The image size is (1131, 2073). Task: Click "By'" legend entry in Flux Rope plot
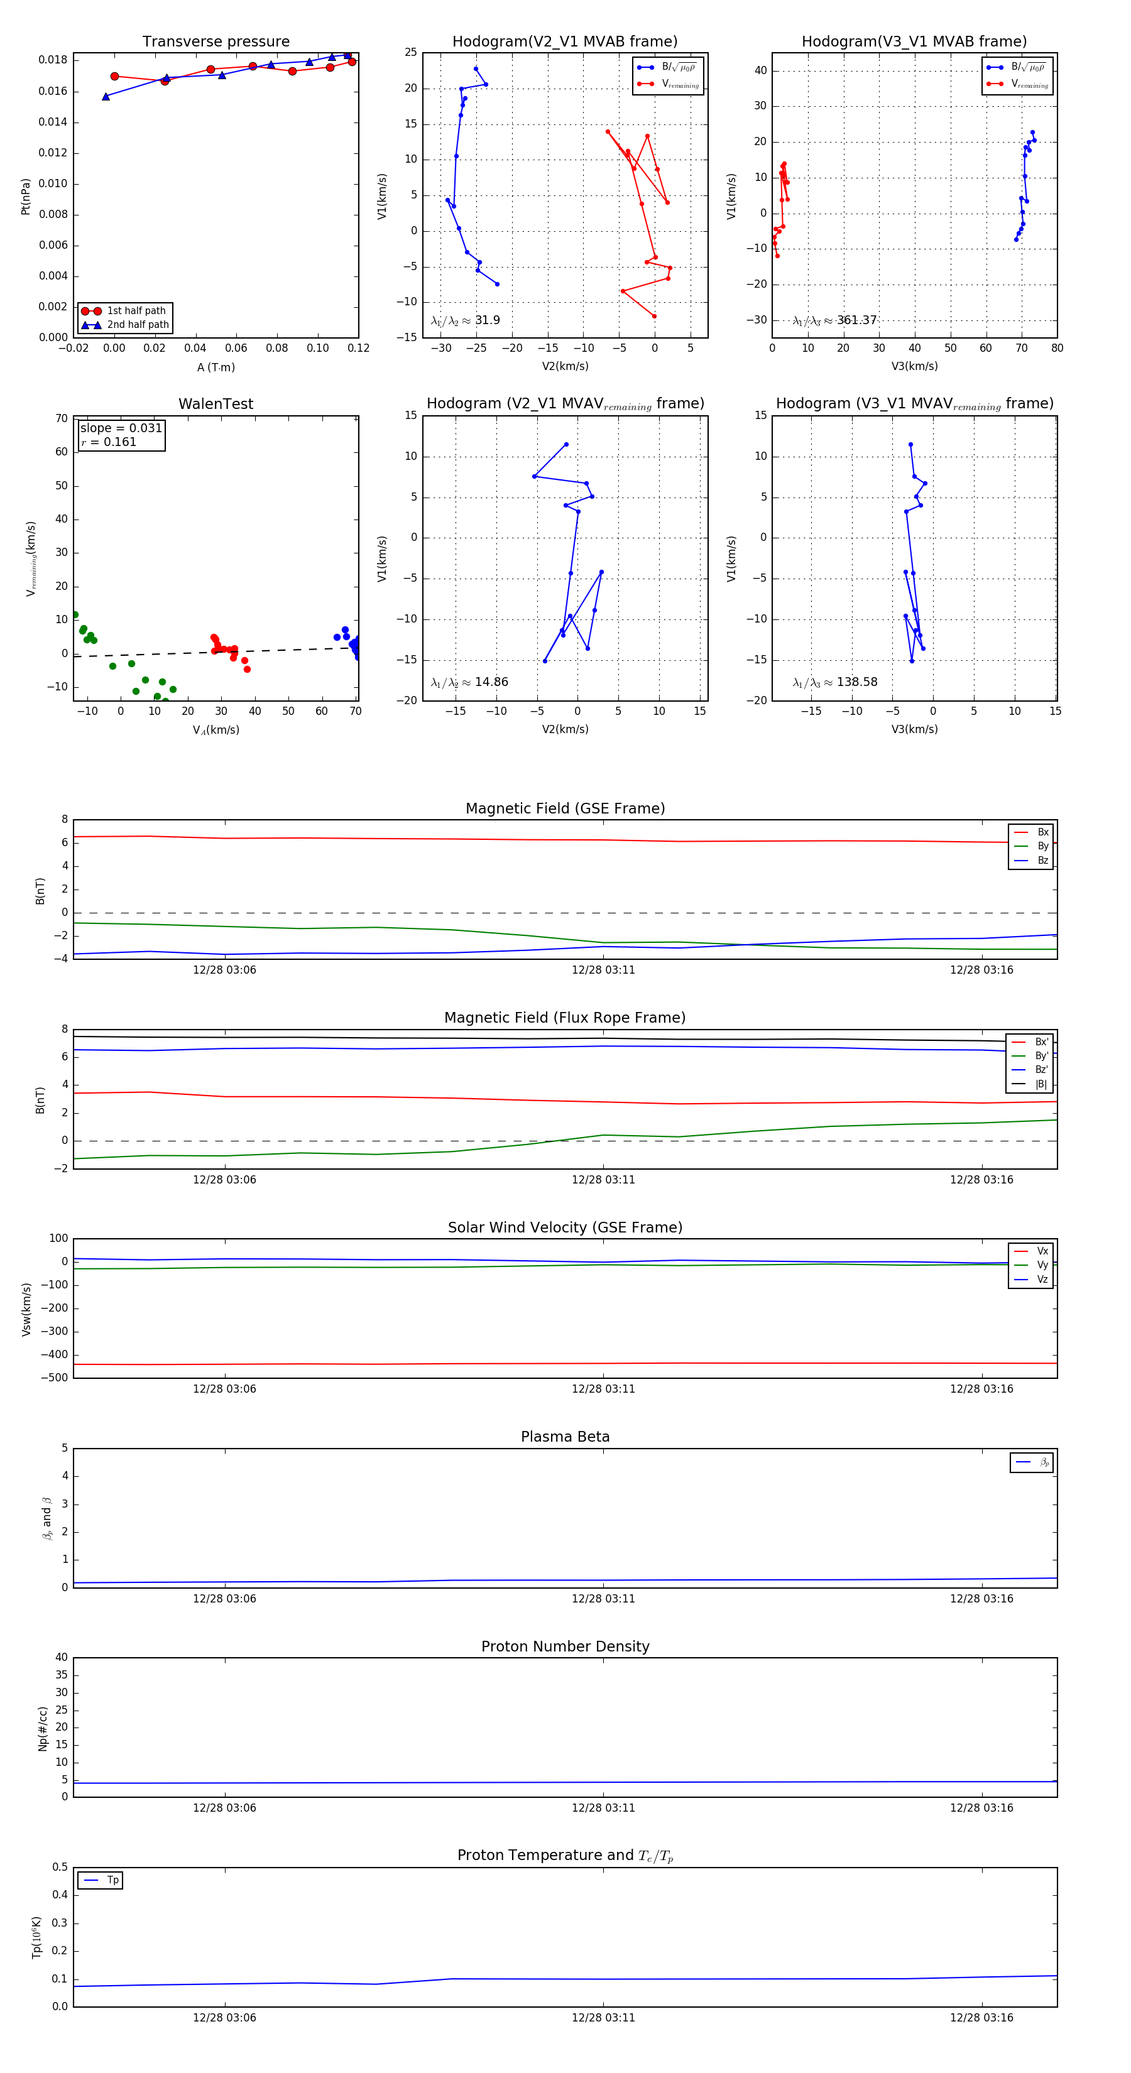point(1030,1056)
